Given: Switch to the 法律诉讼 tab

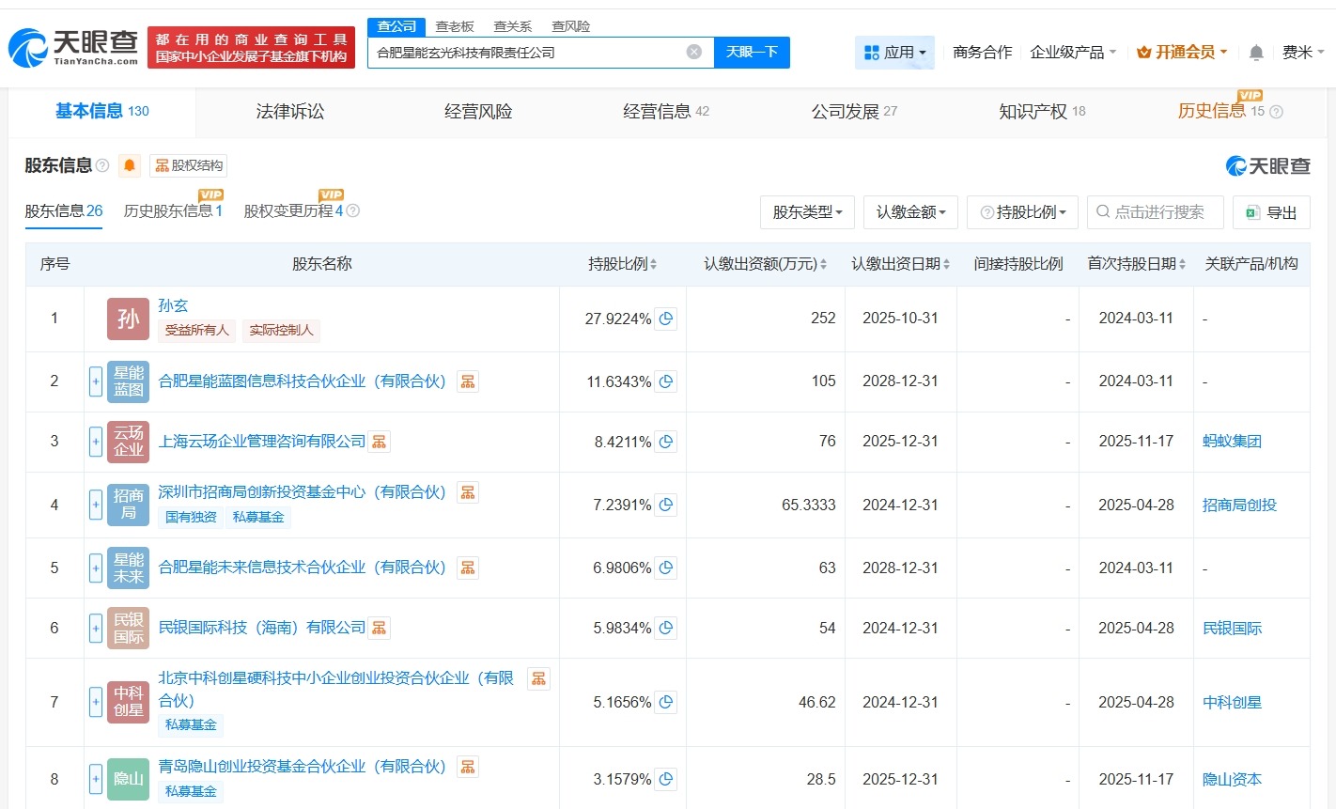Looking at the screenshot, I should click(288, 111).
